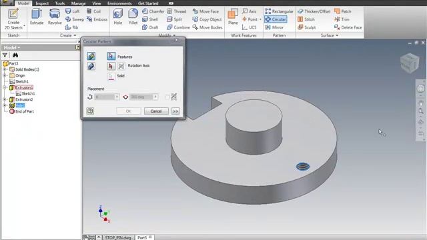Viewport: 427px width, 240px height.
Task: Open Model browser dropdown
Action: (x=12, y=47)
